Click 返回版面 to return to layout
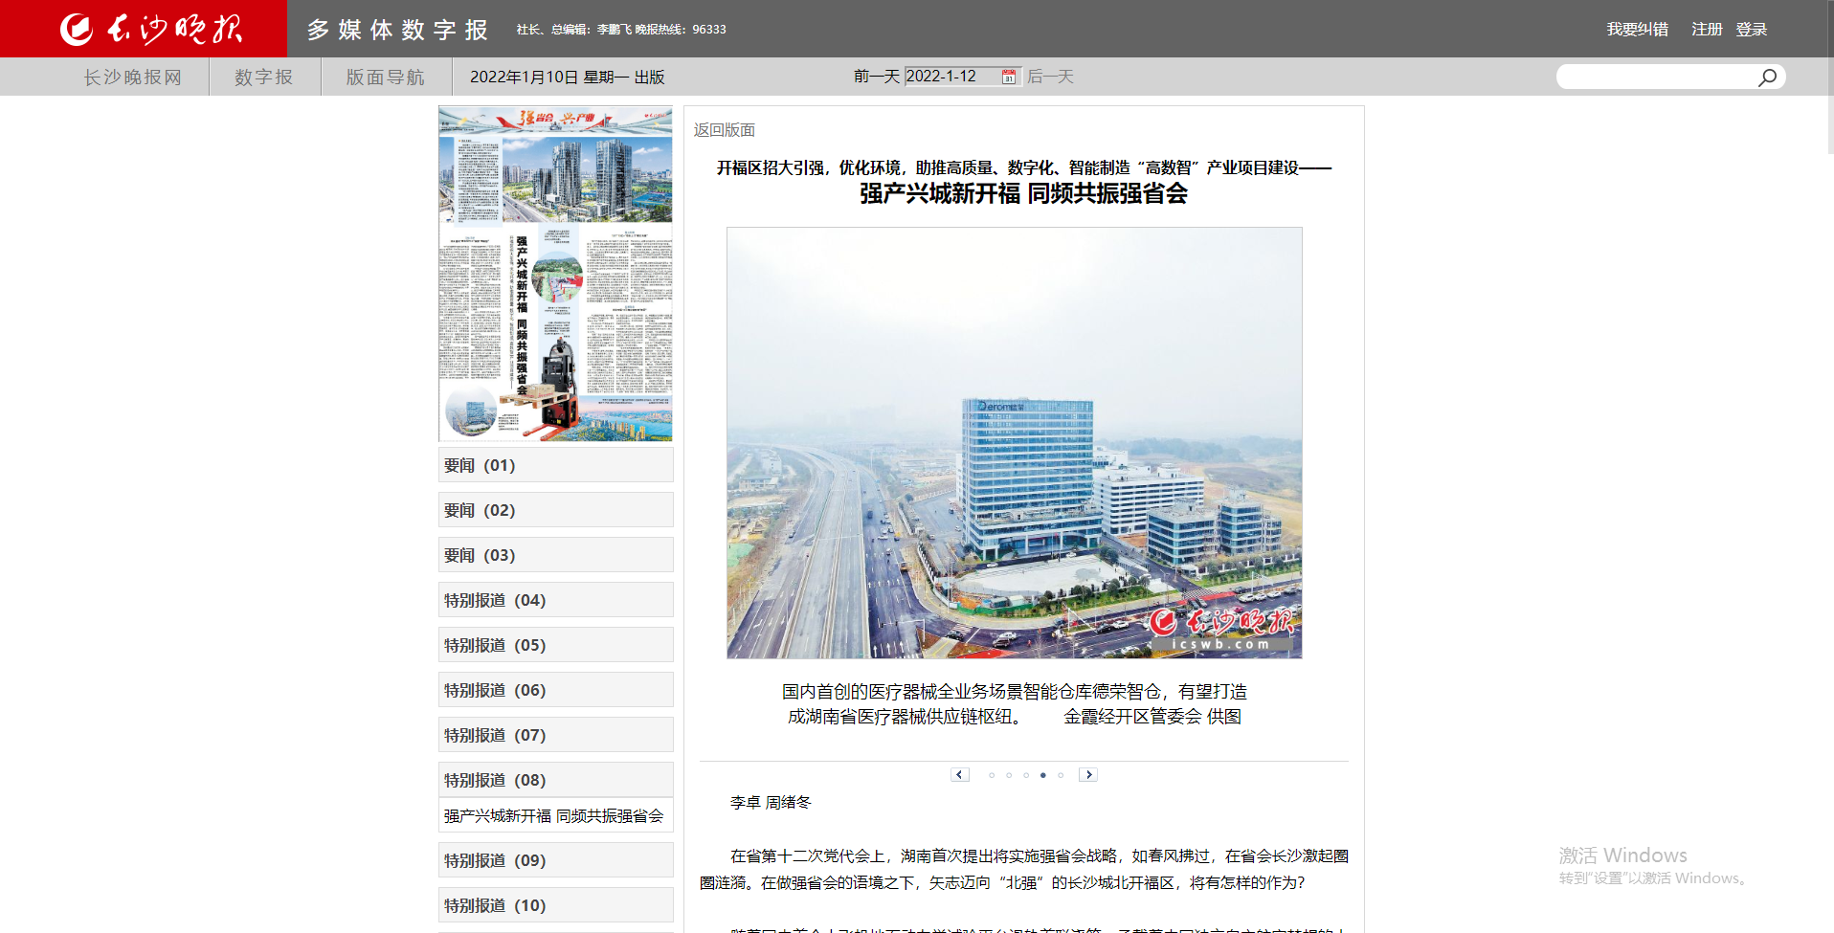Screen dimensions: 1834x933 (723, 130)
